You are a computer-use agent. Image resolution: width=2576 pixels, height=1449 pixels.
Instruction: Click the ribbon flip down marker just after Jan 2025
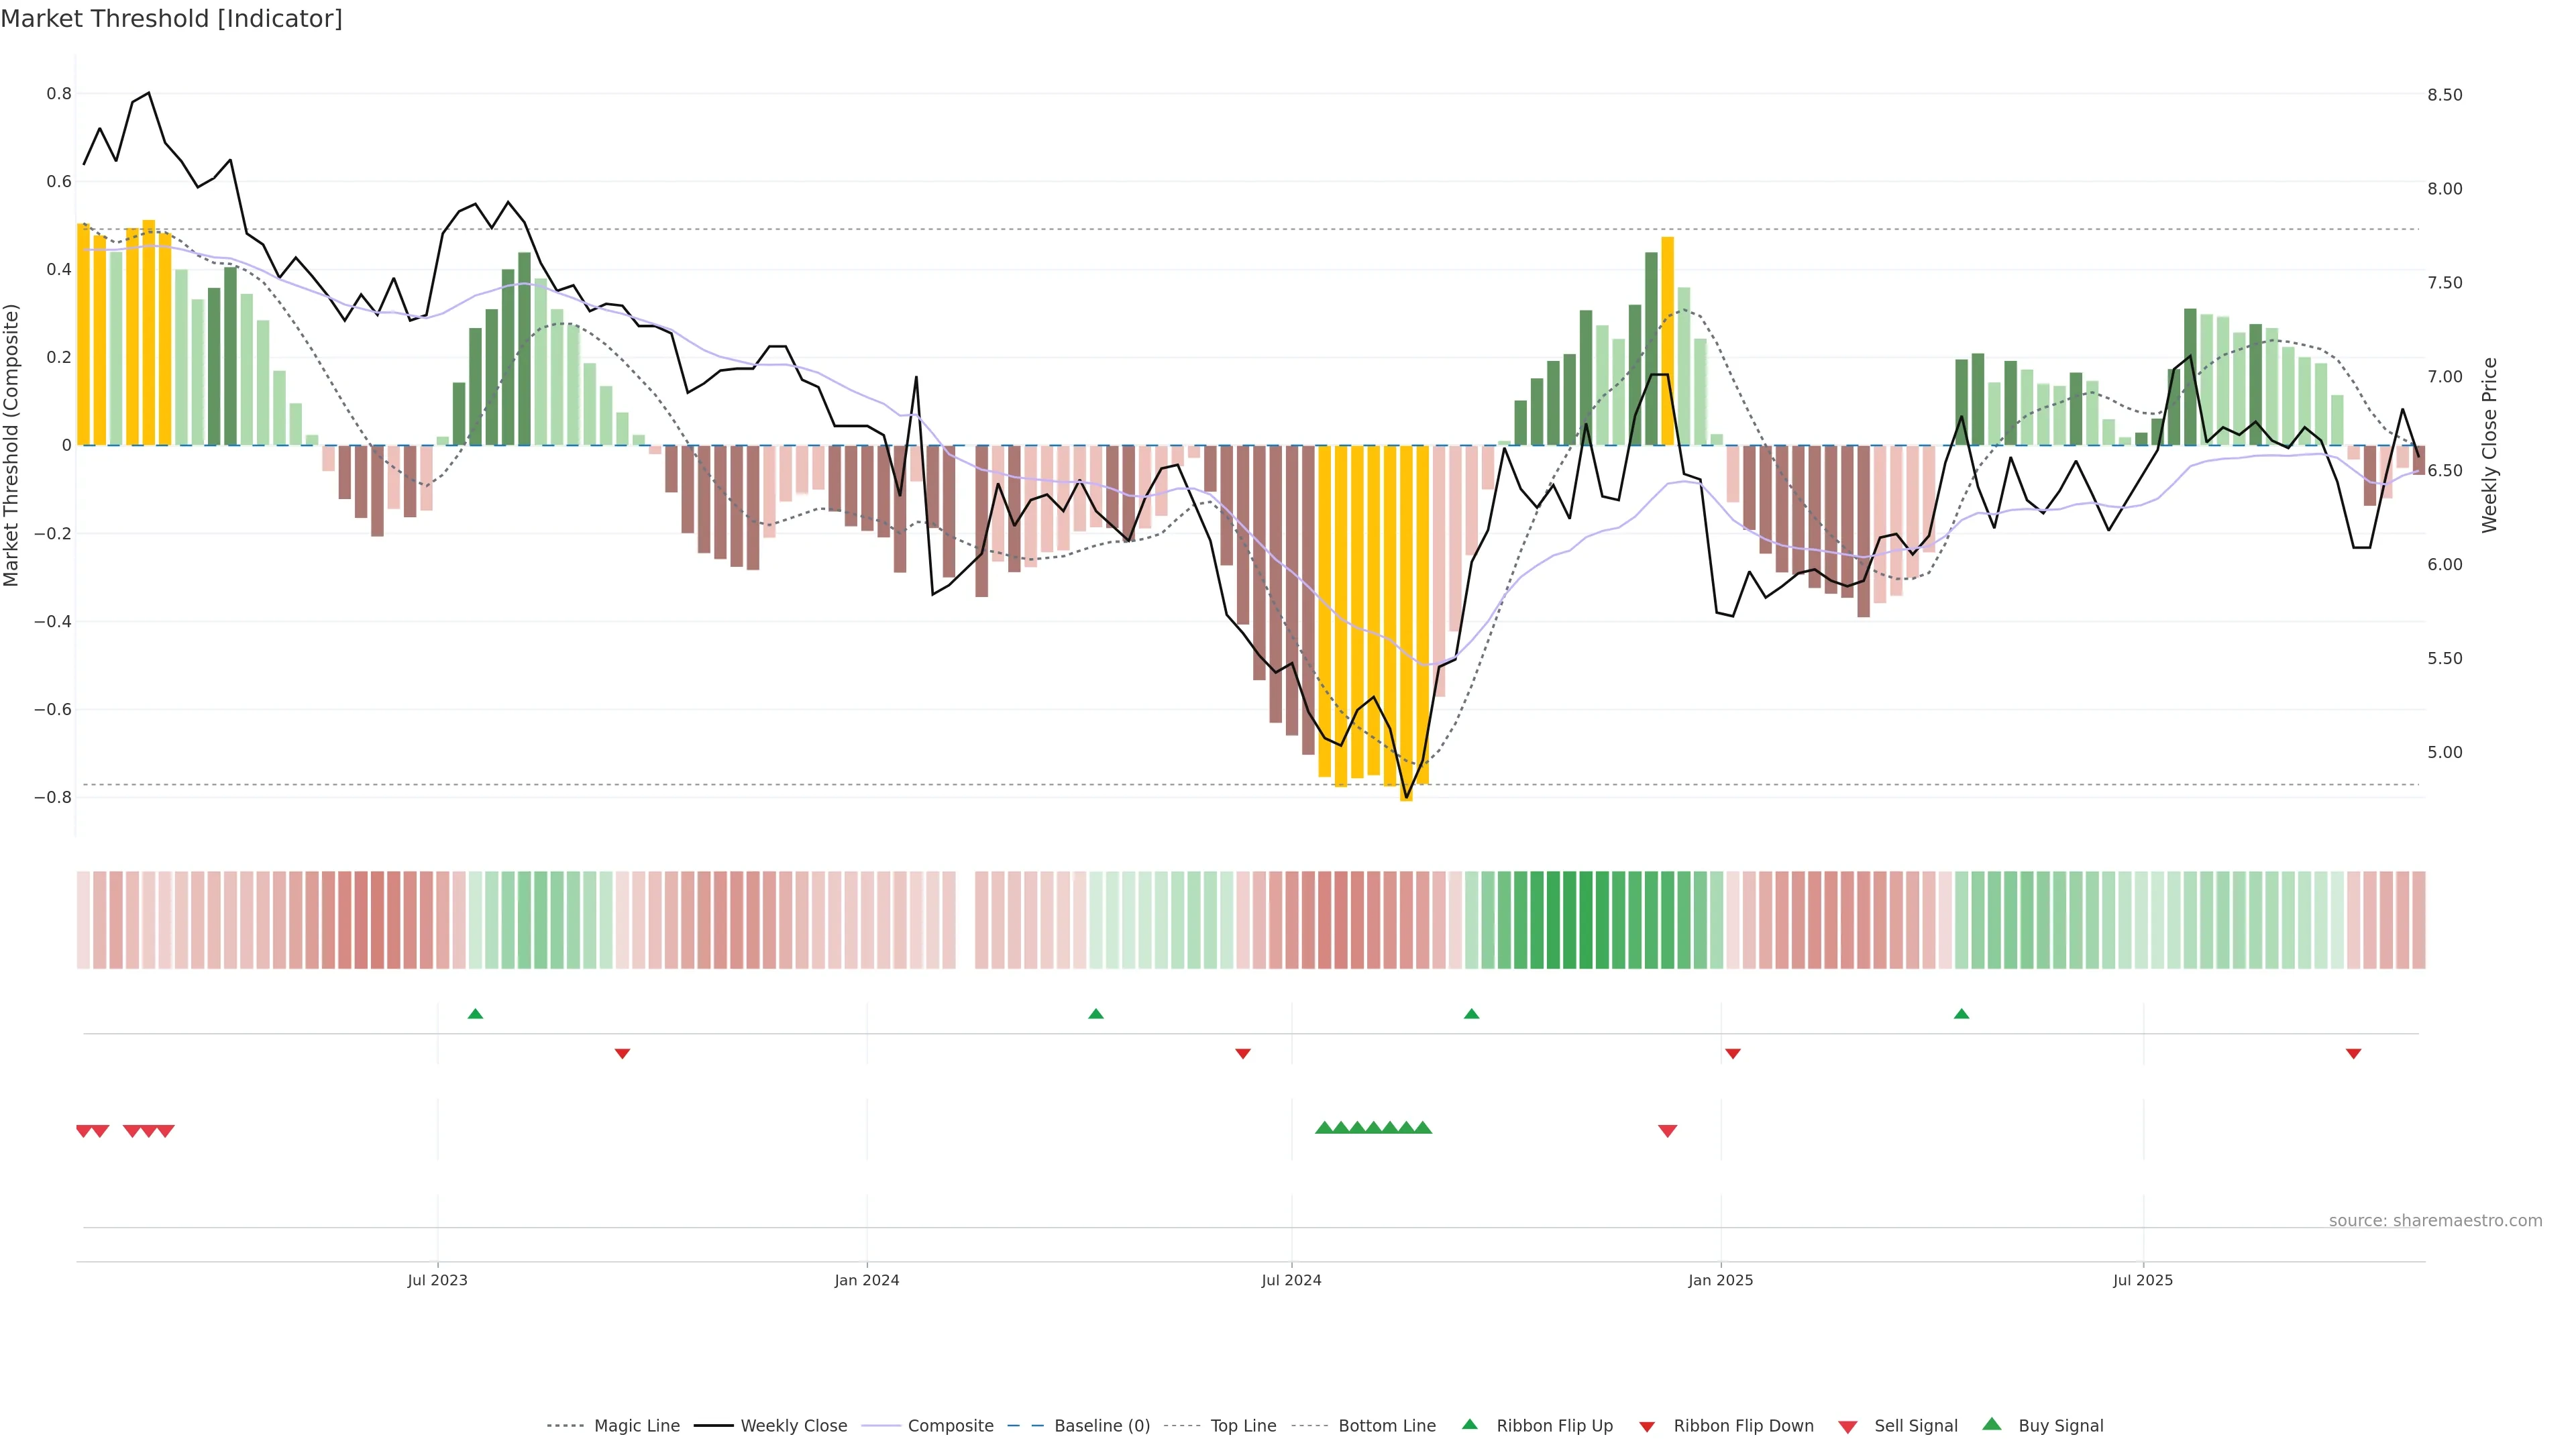click(x=1733, y=1054)
